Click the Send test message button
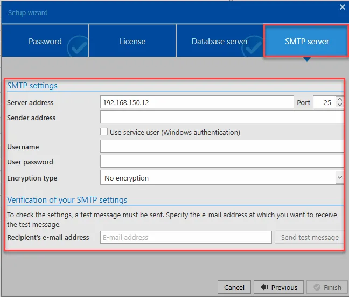349x297 pixels. pyautogui.click(x=309, y=237)
